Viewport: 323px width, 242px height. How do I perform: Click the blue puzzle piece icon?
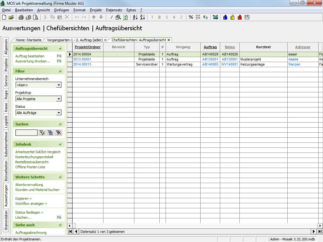pyautogui.click(x=225, y=17)
